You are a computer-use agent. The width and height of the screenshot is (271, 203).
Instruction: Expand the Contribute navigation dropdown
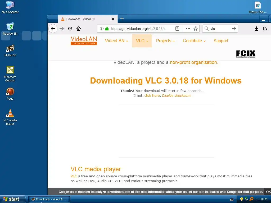coord(194,41)
